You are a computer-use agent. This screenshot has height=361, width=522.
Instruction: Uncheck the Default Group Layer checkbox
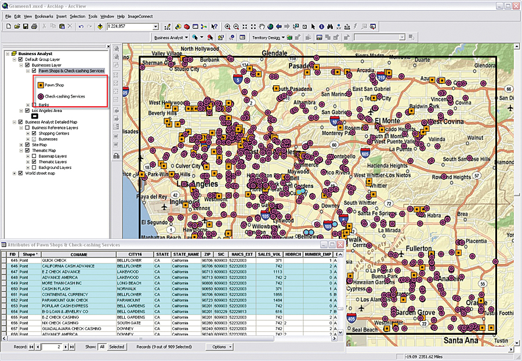tap(21, 59)
